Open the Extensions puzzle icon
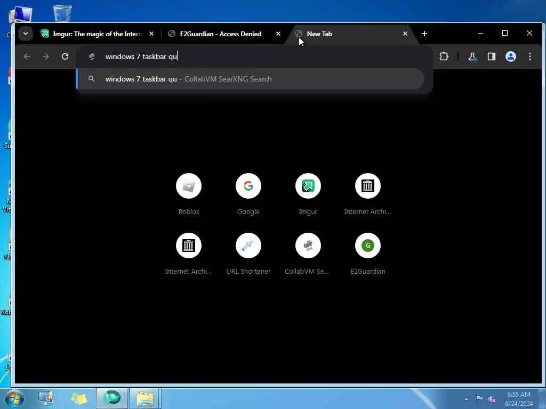Screen dimensions: 546x409 (444, 56)
